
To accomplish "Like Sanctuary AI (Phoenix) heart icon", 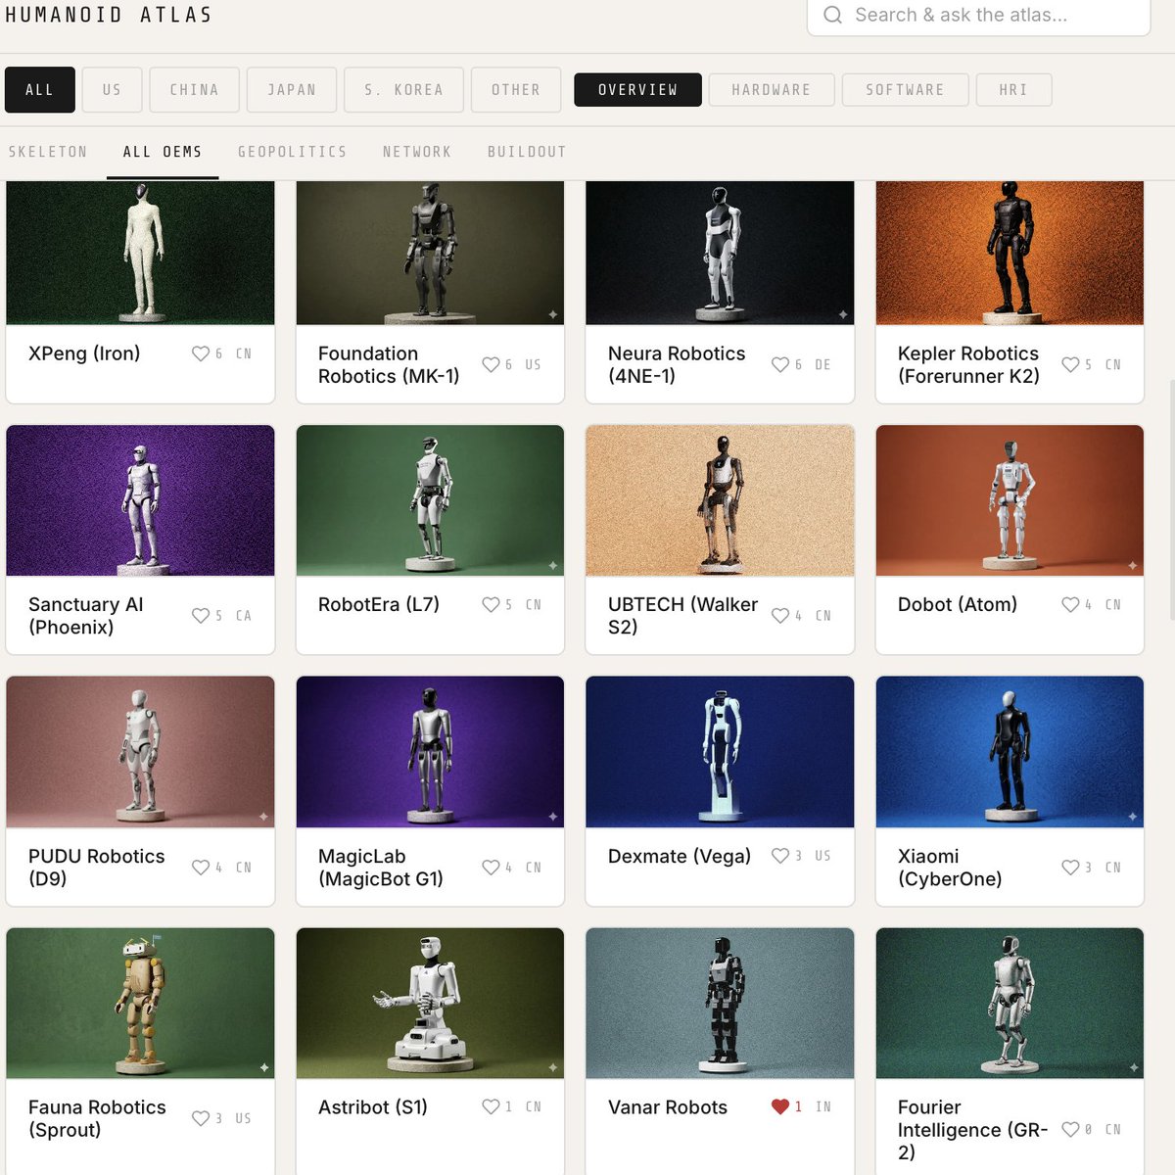I will coord(201,616).
